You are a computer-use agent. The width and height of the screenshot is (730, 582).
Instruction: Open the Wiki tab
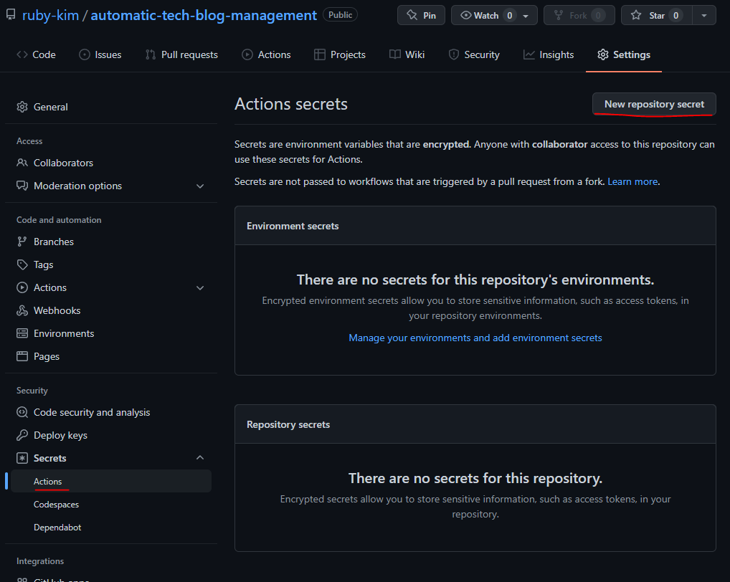pos(407,54)
